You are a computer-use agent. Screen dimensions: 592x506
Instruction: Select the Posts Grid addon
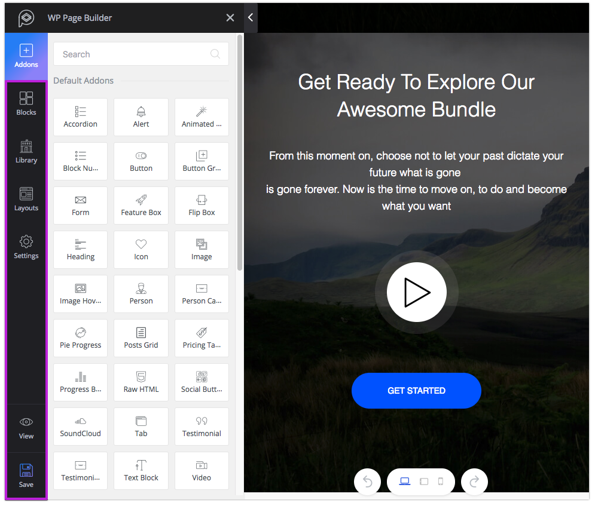click(x=141, y=338)
